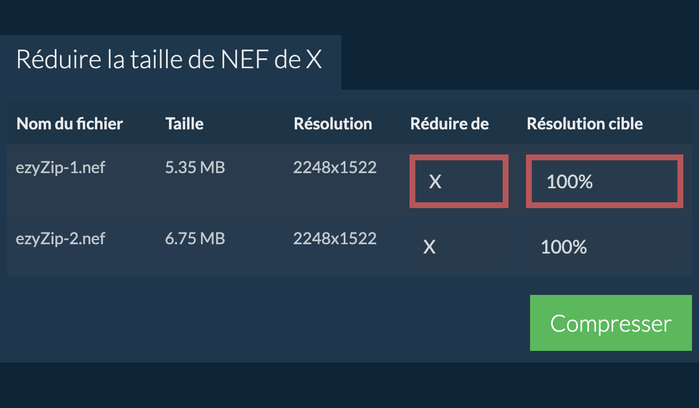Select the 6.75 MB size value
The height and width of the screenshot is (408, 699).
(x=195, y=238)
